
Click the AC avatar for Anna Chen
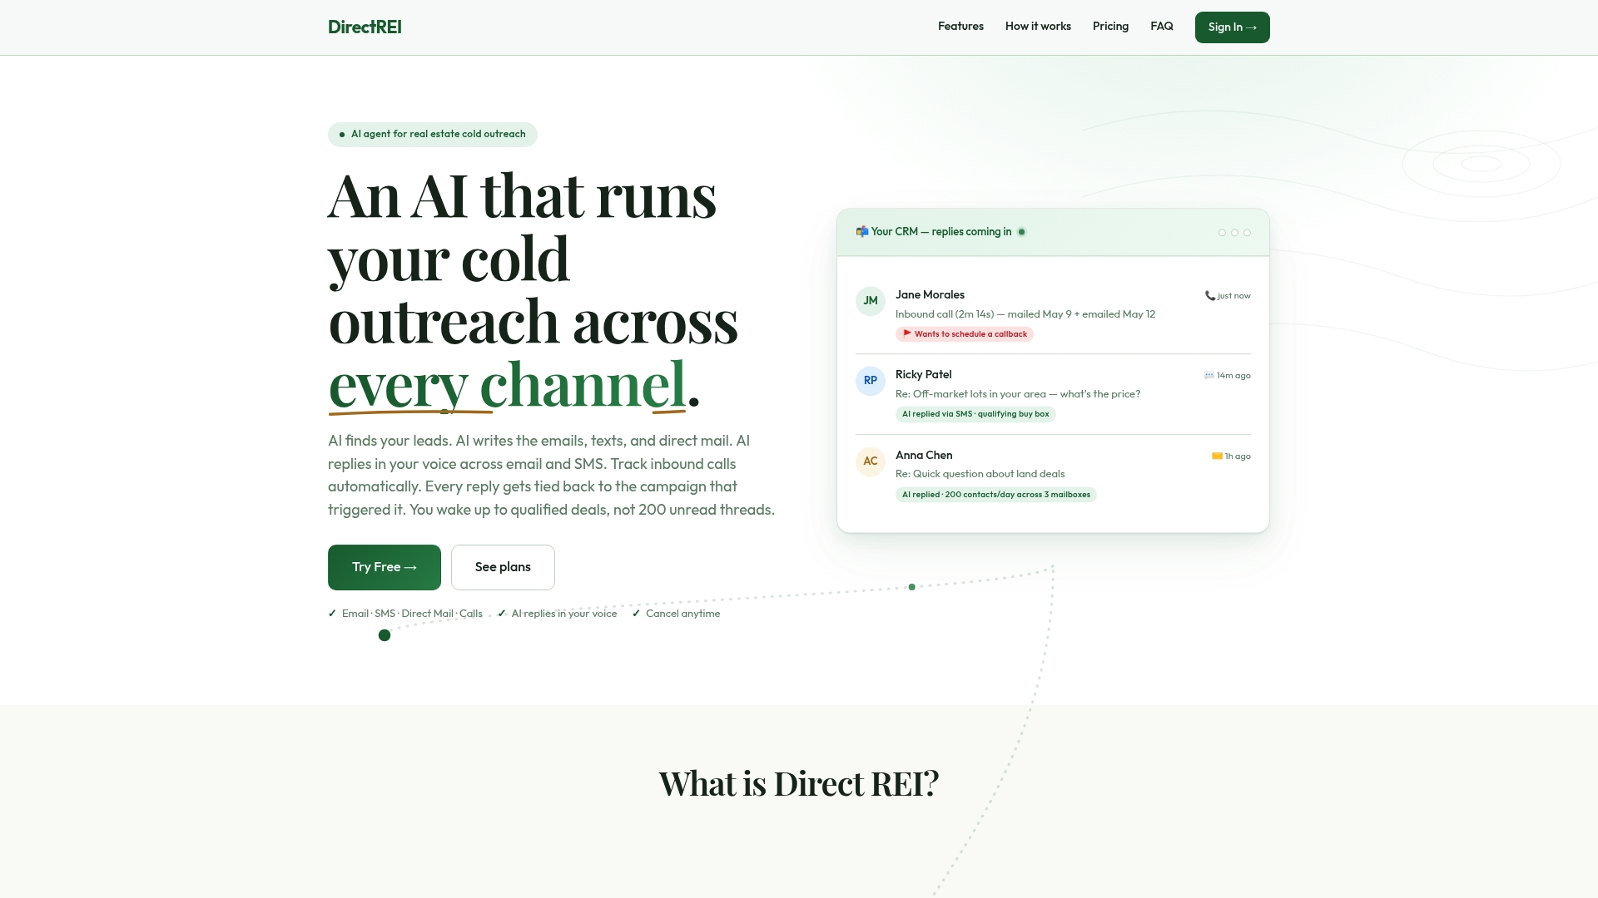[x=871, y=461]
